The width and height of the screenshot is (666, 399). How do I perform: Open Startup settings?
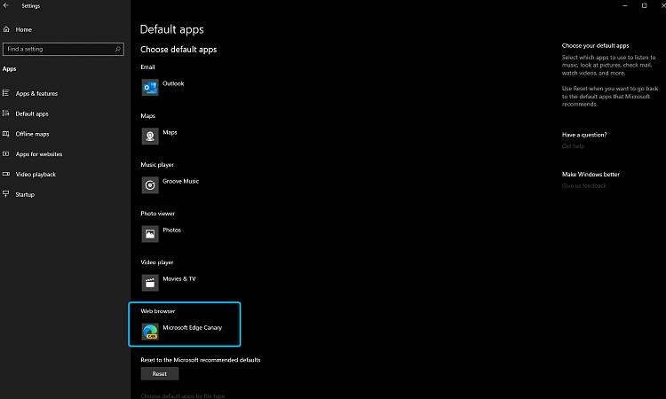pyautogui.click(x=25, y=195)
